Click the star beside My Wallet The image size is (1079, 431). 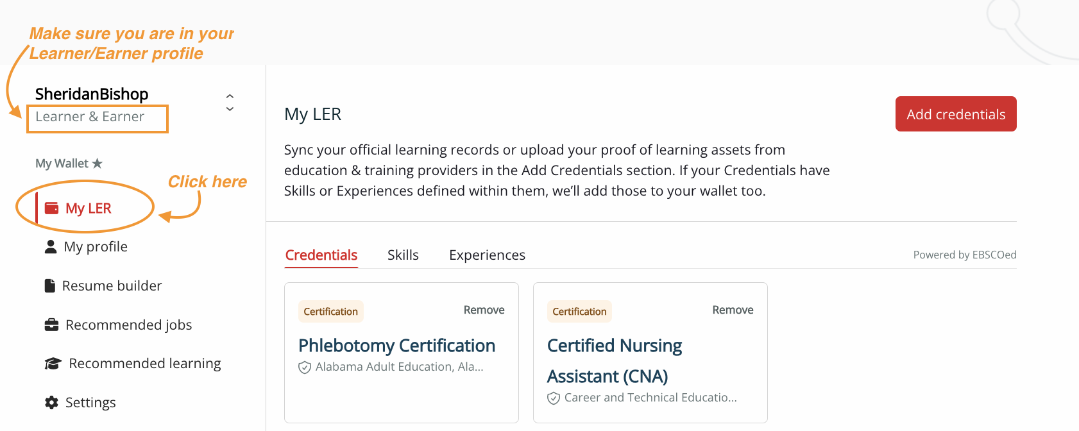coord(98,164)
